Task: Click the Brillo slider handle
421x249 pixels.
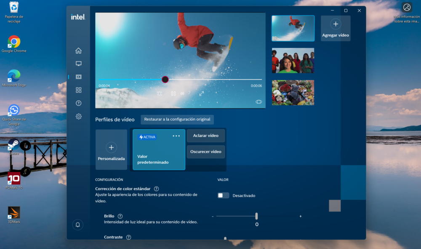Action: 256,216
